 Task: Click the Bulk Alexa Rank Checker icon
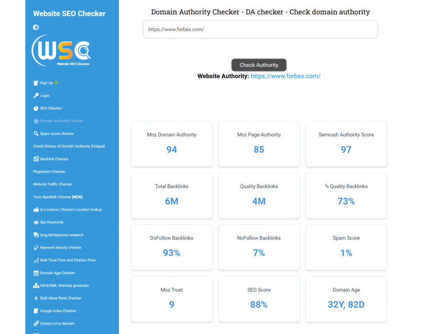click(x=36, y=298)
